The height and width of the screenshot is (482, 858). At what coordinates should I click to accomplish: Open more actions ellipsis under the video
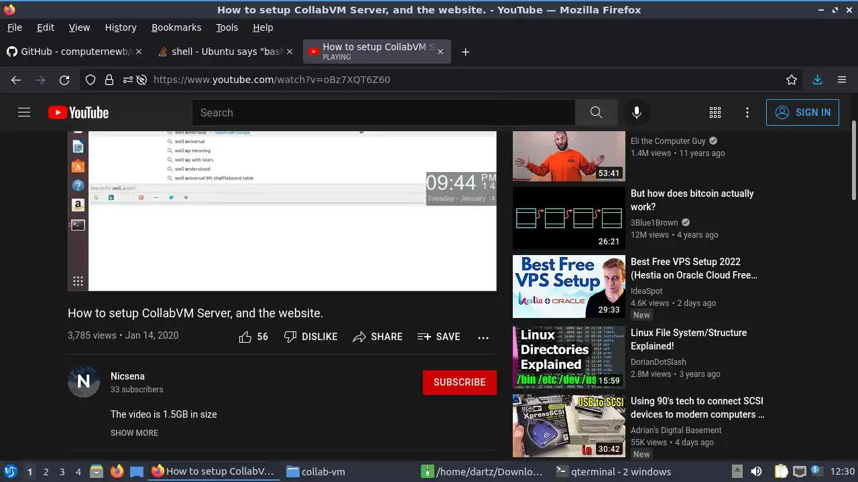tap(483, 337)
